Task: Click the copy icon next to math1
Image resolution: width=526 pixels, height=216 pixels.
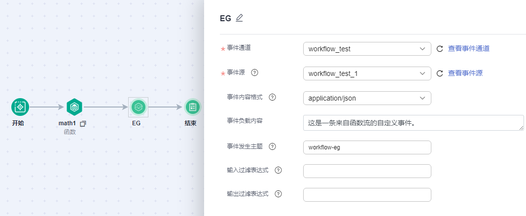Action: (x=83, y=123)
